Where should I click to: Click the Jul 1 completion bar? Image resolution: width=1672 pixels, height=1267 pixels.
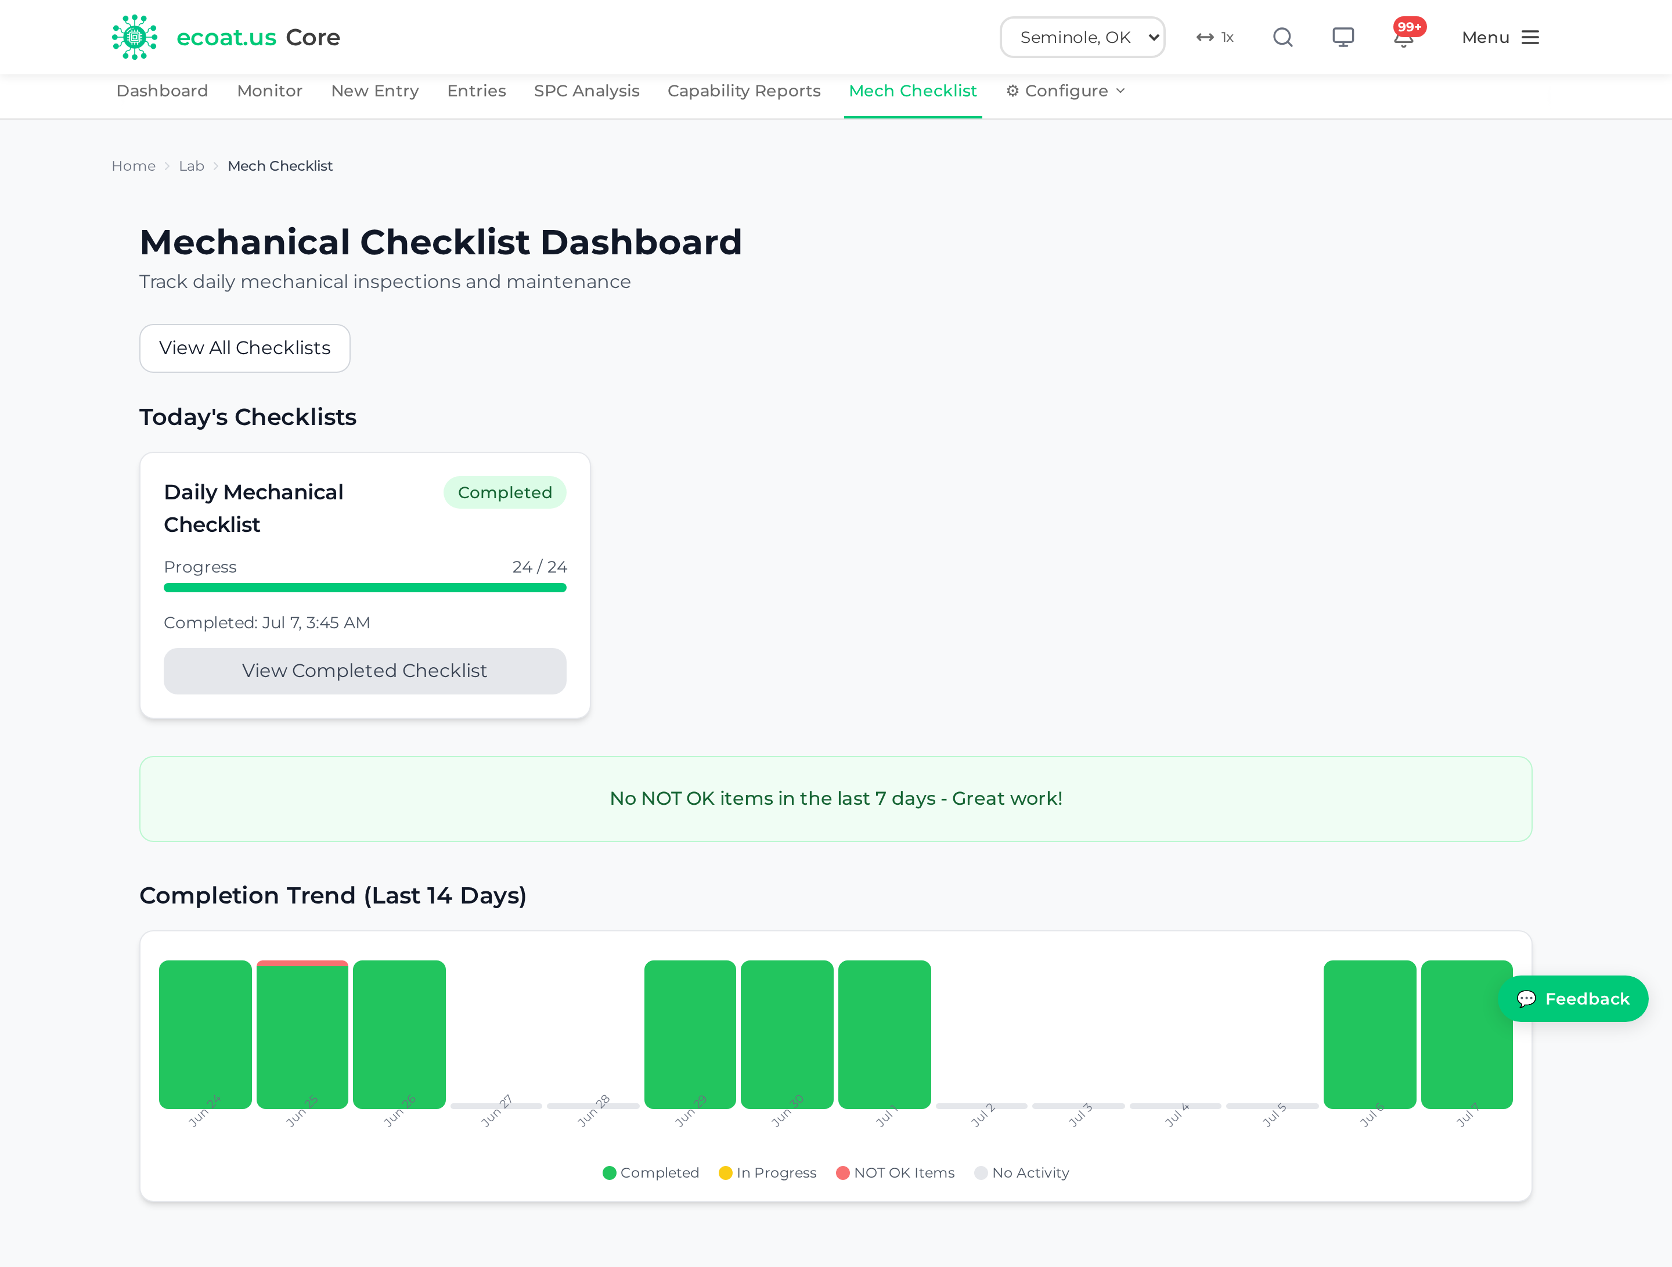point(884,1034)
